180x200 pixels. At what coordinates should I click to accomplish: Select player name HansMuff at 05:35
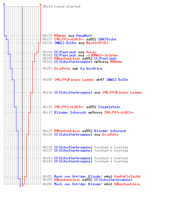[84, 36]
